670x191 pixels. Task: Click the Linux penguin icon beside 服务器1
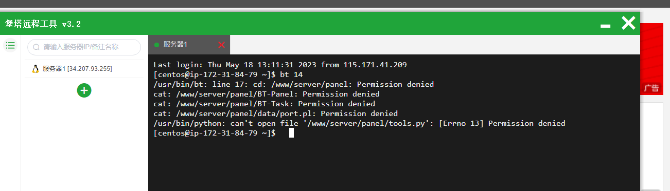click(x=36, y=69)
